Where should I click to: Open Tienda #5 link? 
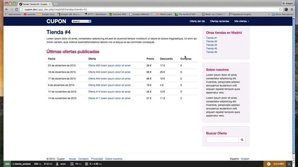point(211,48)
